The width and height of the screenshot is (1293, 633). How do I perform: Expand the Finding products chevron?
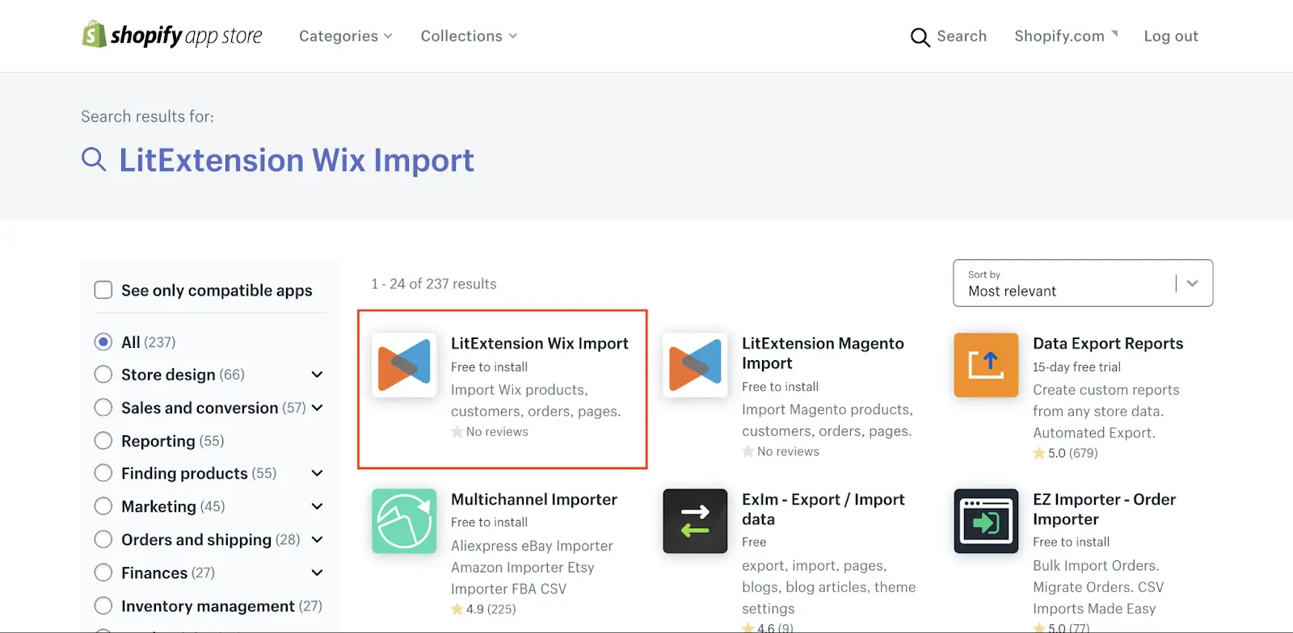[317, 473]
